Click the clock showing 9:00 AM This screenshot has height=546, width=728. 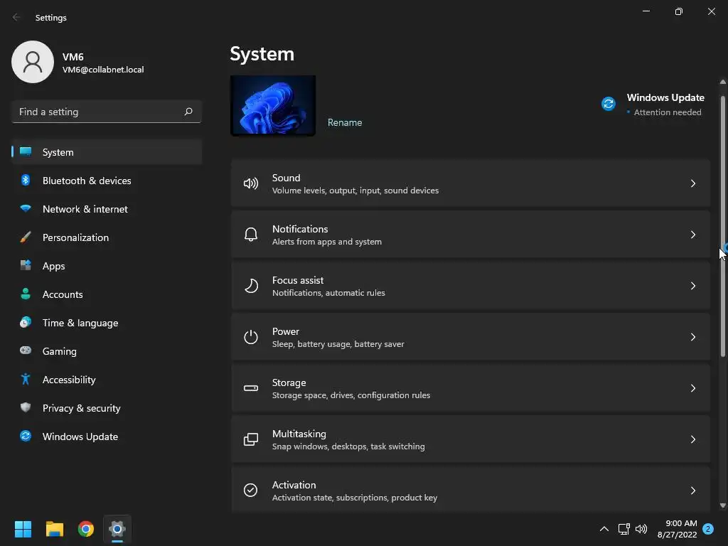(x=681, y=523)
